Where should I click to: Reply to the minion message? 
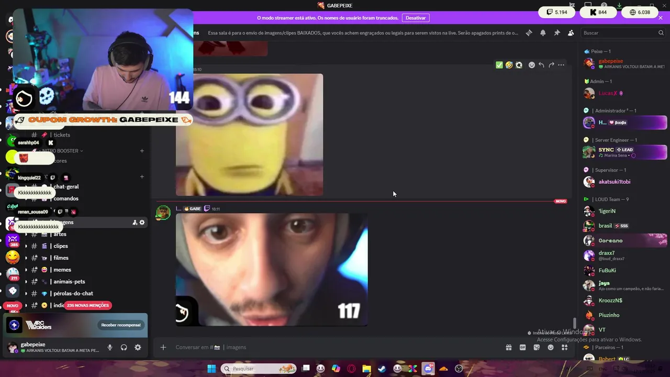pyautogui.click(x=541, y=65)
